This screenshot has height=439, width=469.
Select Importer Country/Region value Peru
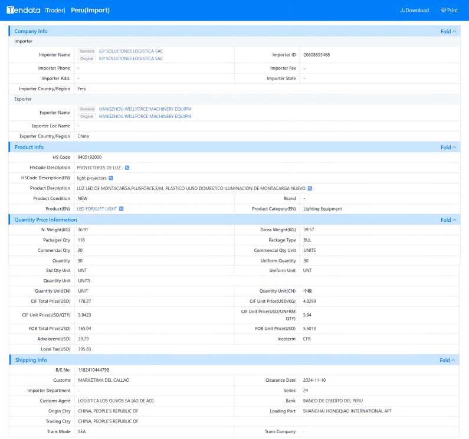(82, 89)
